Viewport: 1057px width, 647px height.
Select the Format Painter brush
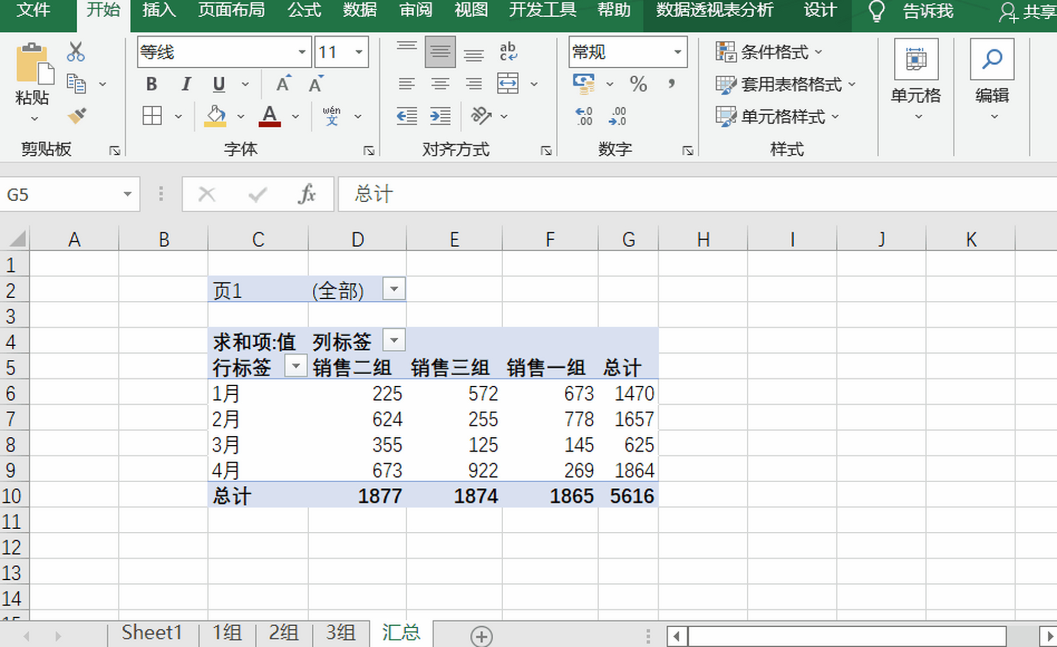[77, 116]
